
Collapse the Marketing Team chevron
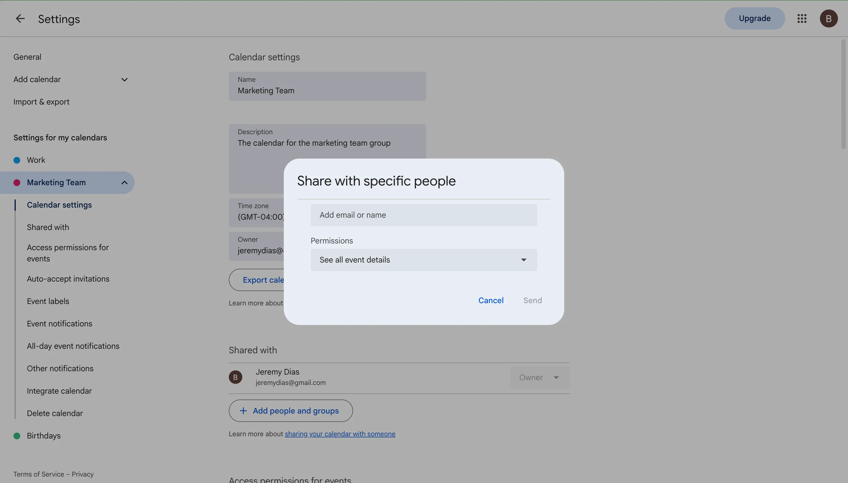point(124,183)
